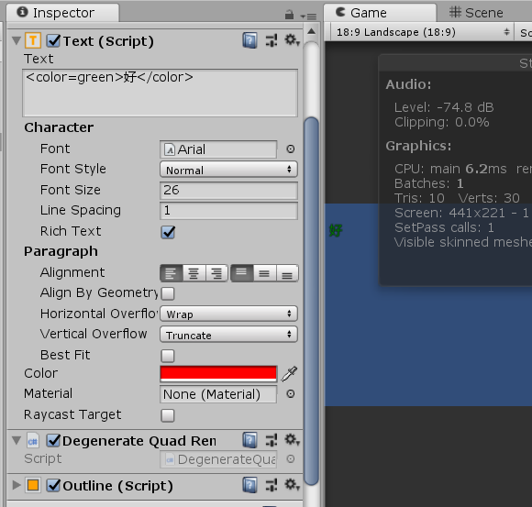The height and width of the screenshot is (507, 532).
Task: Enable the Raycast Target checkbox
Action: pyautogui.click(x=168, y=415)
